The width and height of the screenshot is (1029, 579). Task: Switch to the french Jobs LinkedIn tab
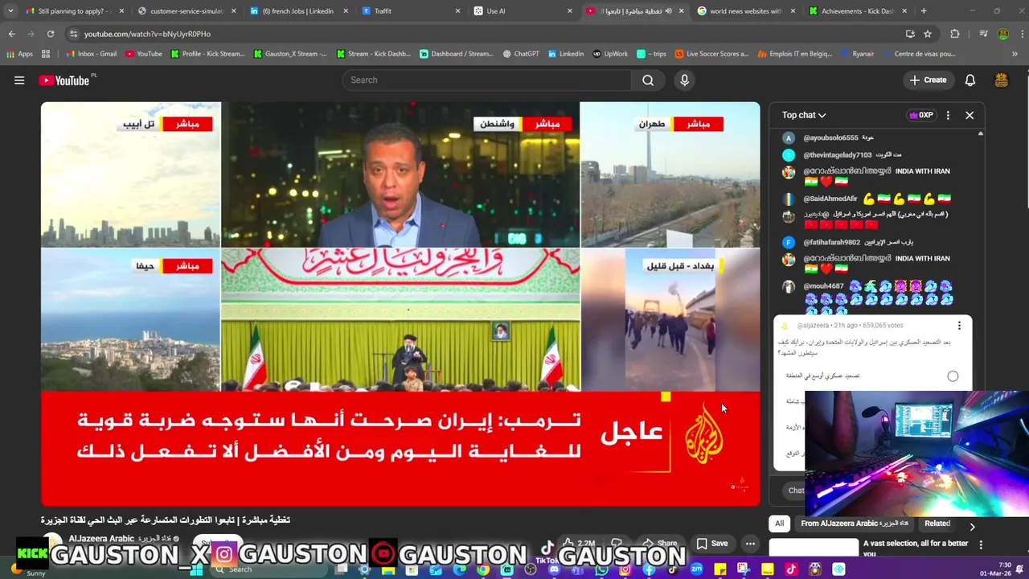[x=297, y=11]
